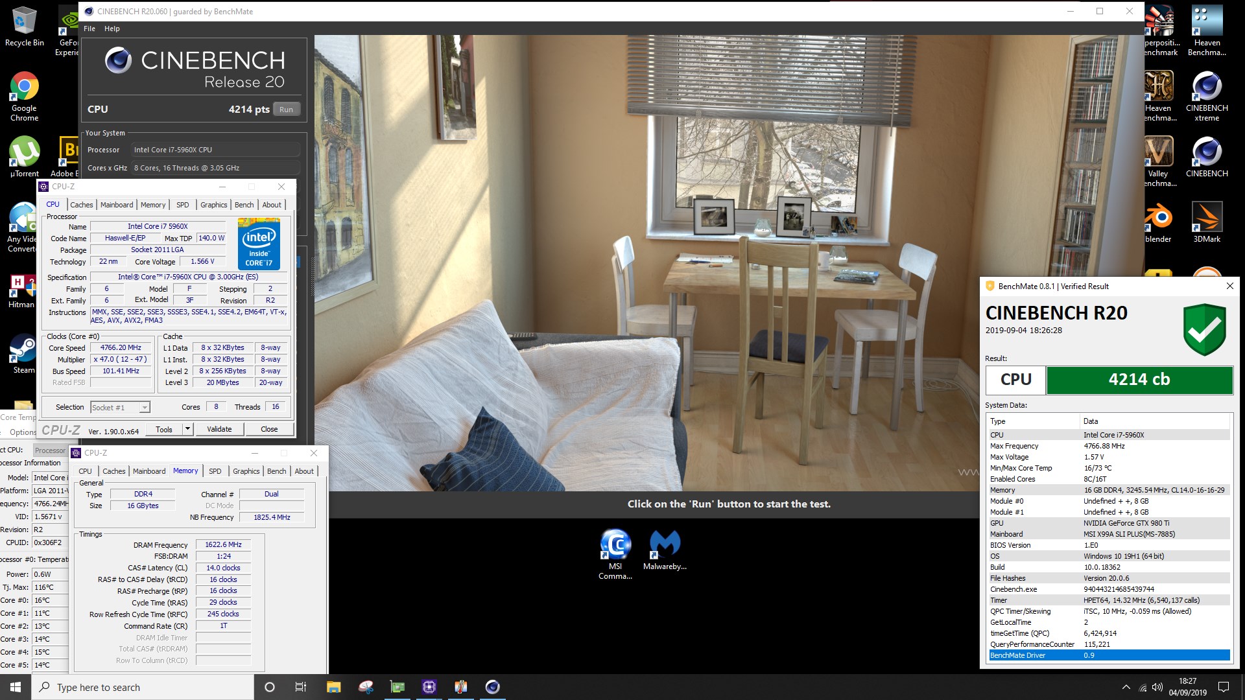Click the Core Speed value 4766.20 MHz
The width and height of the screenshot is (1245, 700).
121,348
